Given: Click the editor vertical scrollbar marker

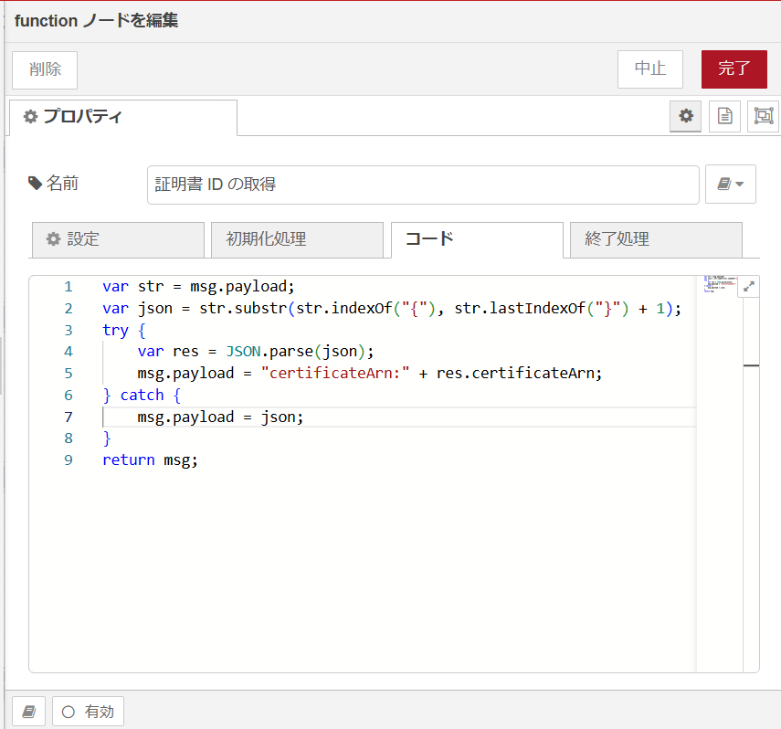Looking at the screenshot, I should tap(751, 365).
